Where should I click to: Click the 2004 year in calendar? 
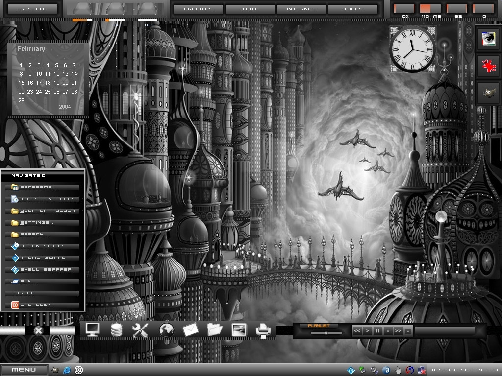click(65, 107)
